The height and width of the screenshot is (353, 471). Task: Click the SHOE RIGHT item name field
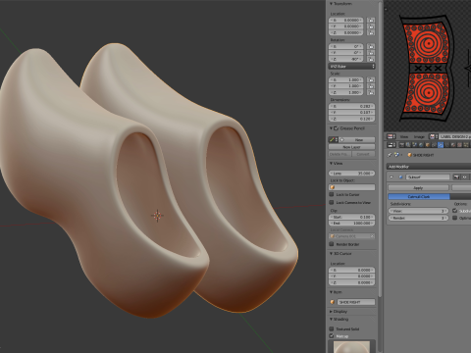(x=356, y=302)
